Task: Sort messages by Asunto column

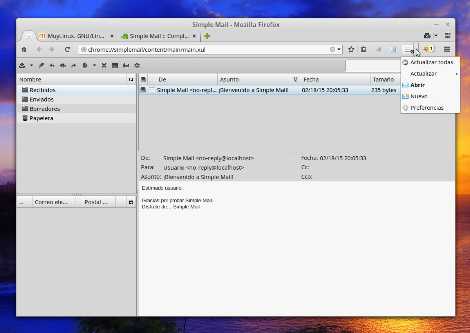Action: pyautogui.click(x=254, y=80)
